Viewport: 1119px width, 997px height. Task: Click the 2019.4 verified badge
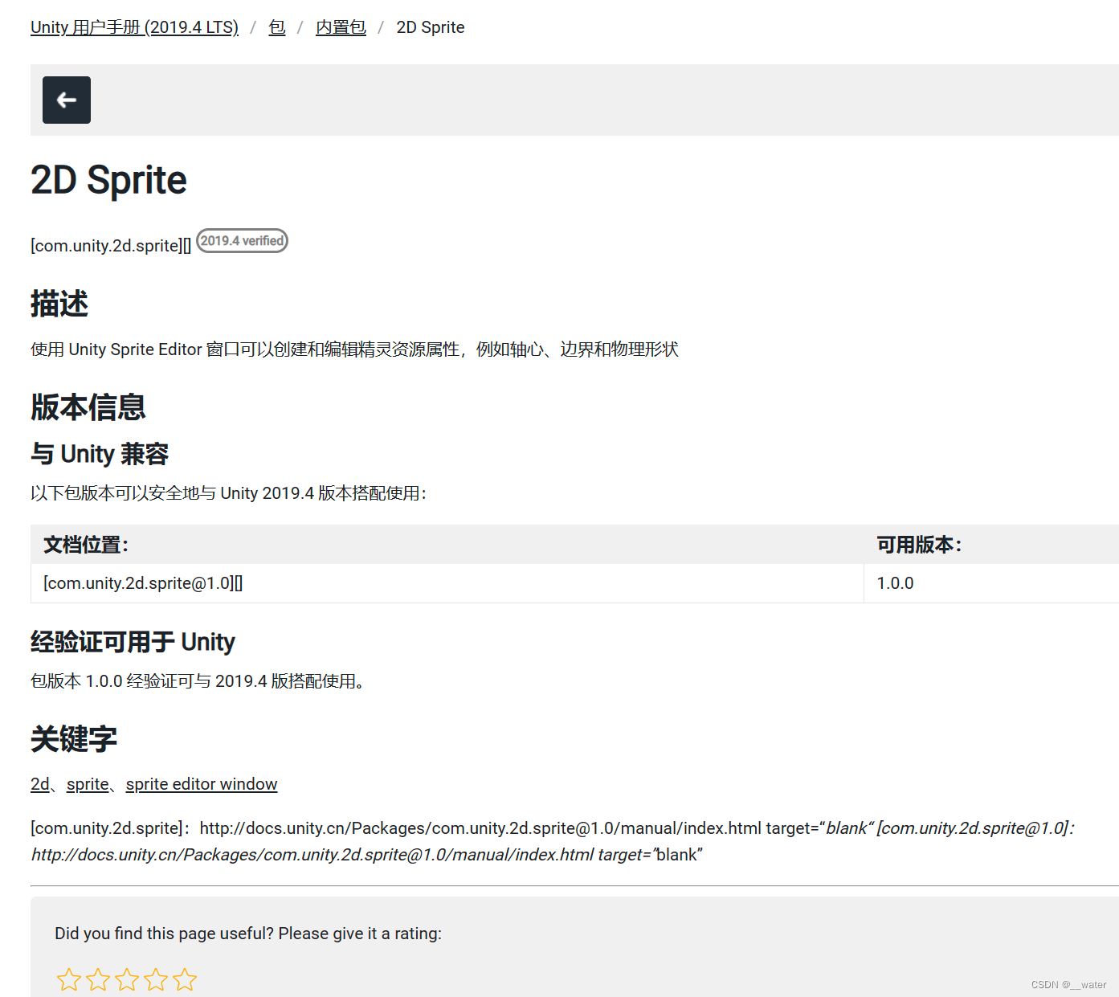pyautogui.click(x=242, y=240)
